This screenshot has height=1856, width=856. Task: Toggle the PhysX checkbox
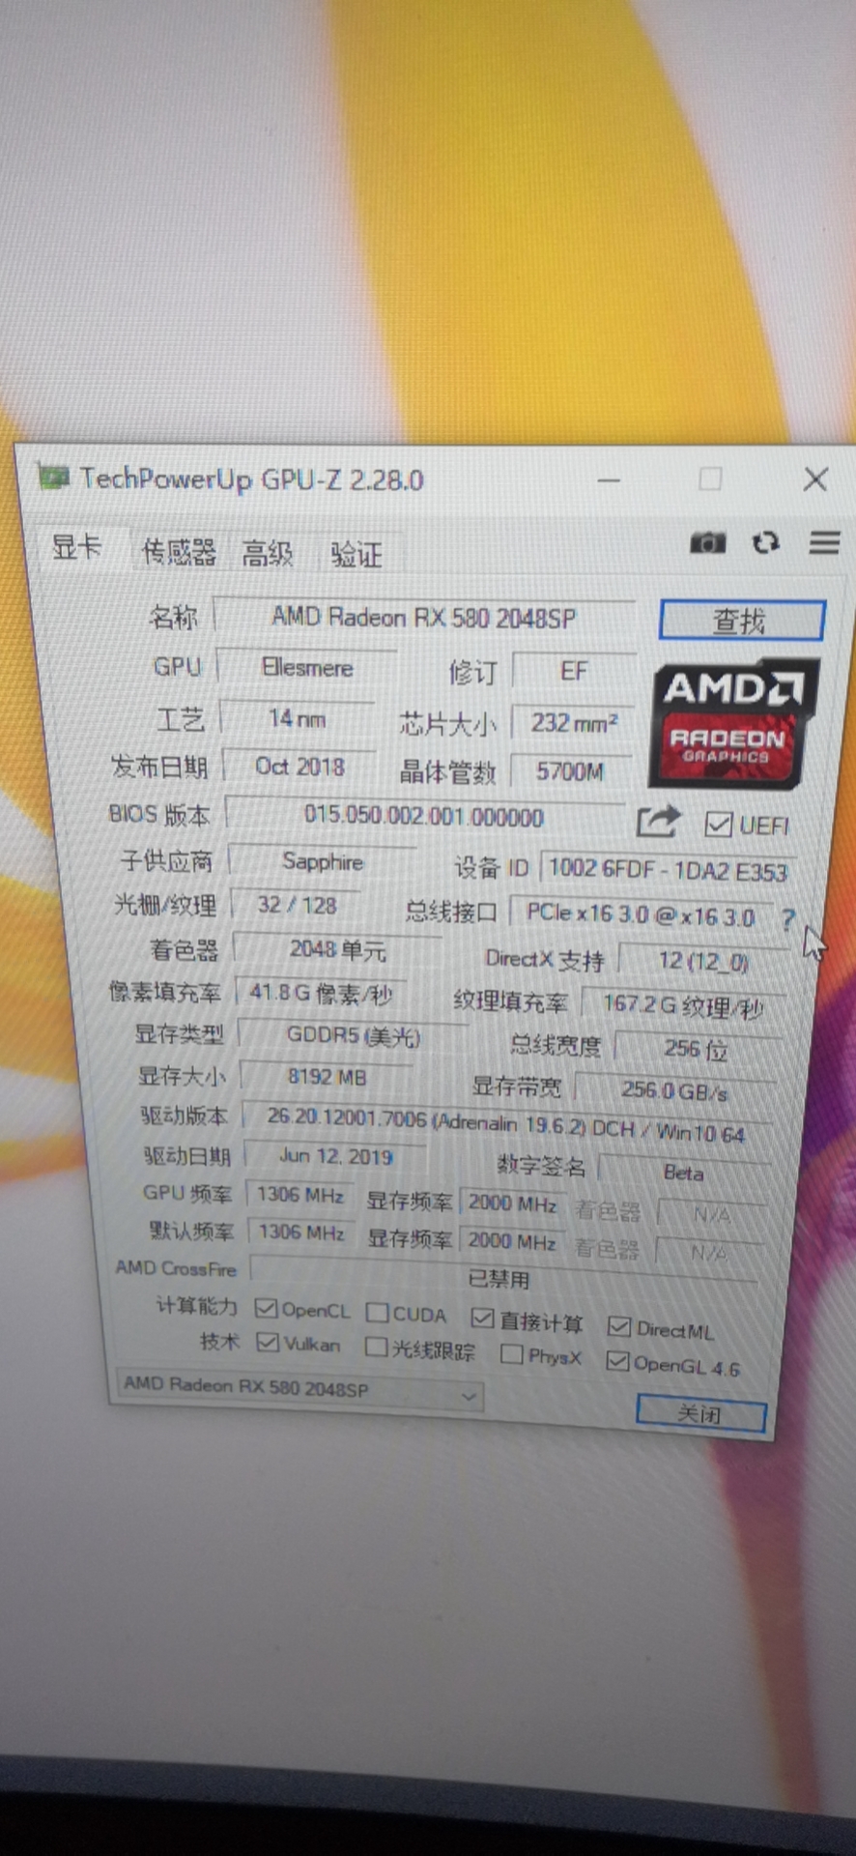click(512, 1354)
